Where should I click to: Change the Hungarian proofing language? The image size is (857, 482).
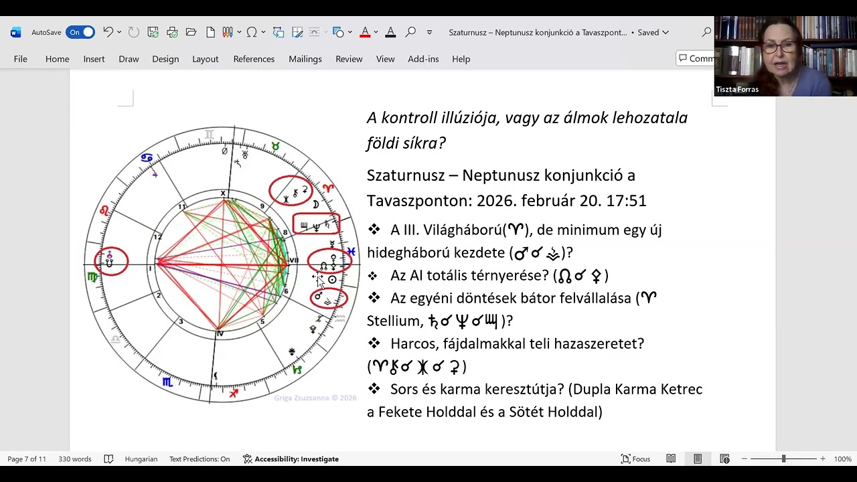click(141, 459)
